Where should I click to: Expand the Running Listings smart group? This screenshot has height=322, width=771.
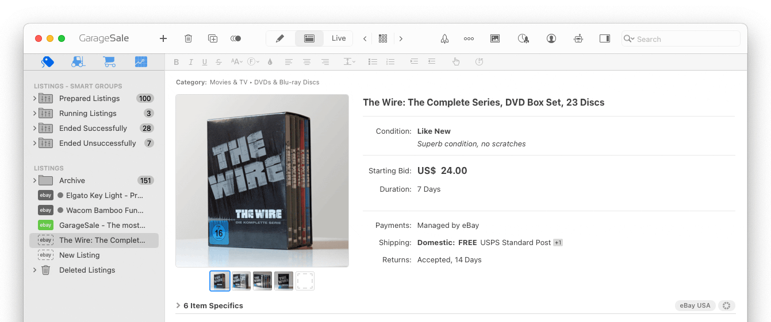click(x=34, y=114)
